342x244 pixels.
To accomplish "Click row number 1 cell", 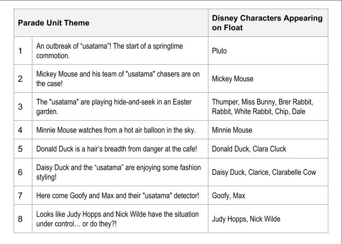I will [x=23, y=51].
